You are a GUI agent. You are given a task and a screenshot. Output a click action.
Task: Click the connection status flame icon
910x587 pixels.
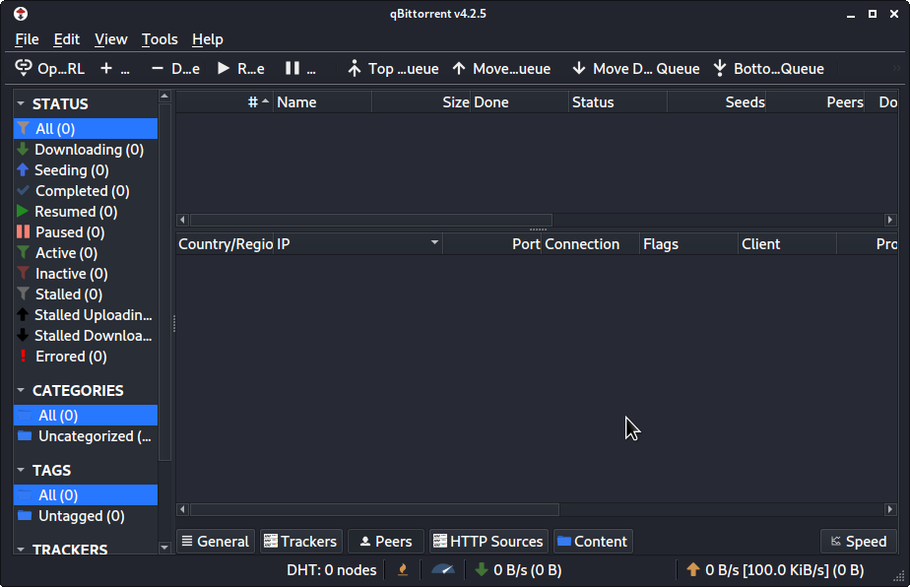(402, 570)
